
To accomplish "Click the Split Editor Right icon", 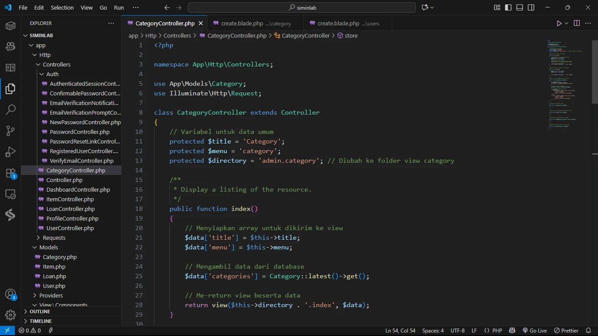I will (577, 23).
